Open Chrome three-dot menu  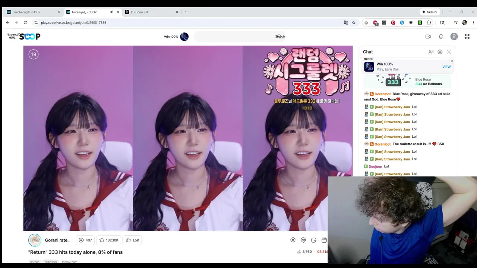click(473, 23)
